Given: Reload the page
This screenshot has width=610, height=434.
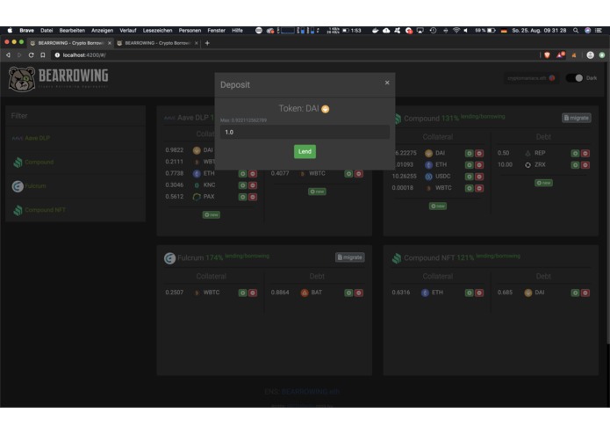Looking at the screenshot, I should (31, 55).
